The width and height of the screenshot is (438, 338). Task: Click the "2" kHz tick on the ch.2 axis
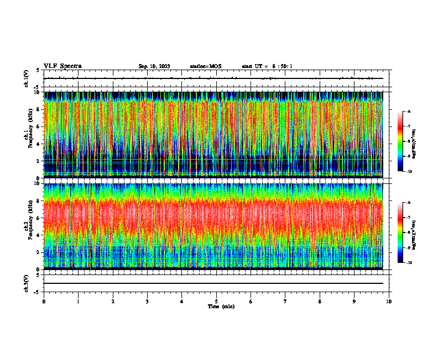[x=39, y=252]
